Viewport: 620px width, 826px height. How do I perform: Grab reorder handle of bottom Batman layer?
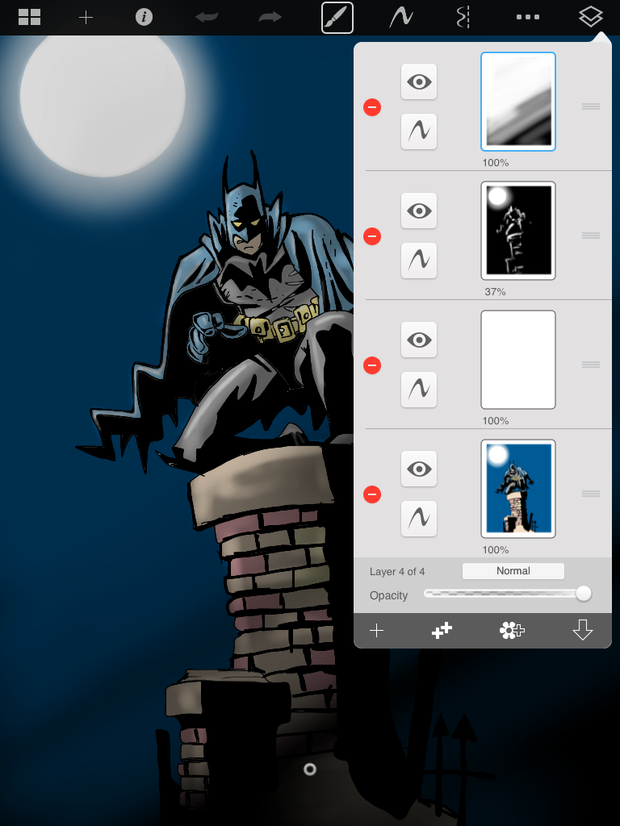pos(591,494)
